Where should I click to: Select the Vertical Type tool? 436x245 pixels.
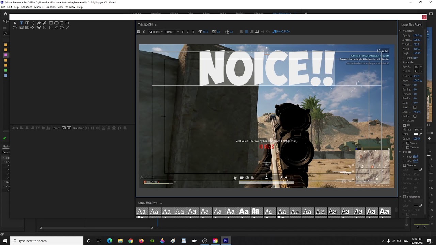(x=27, y=23)
